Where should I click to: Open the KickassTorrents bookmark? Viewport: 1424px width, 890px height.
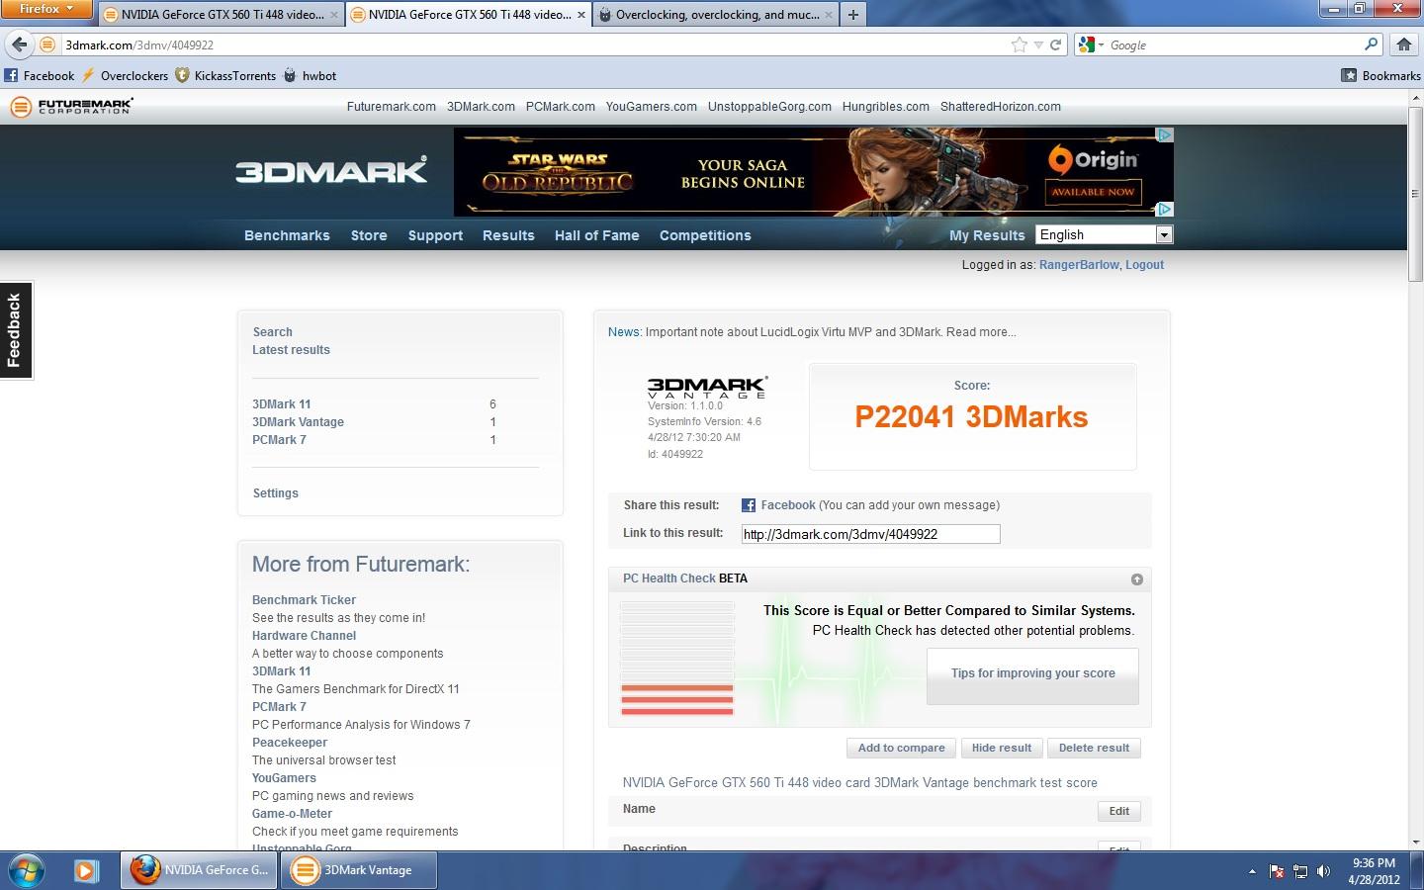click(225, 75)
